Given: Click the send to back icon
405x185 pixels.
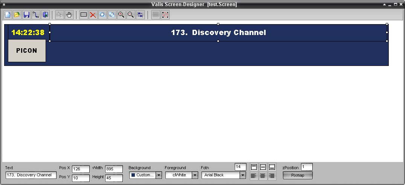Looking at the screenshot, I should point(112,15).
